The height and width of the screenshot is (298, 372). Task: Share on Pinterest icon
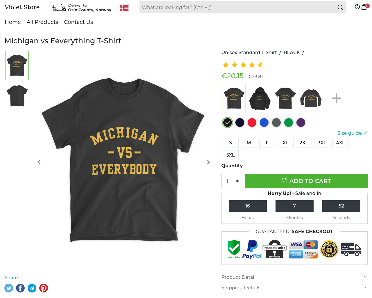tap(44, 288)
